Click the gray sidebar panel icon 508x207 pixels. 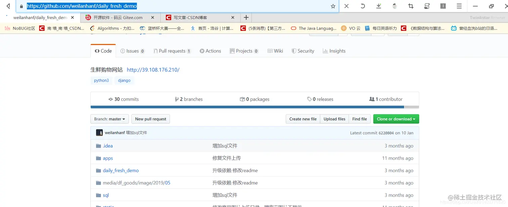[443, 6]
